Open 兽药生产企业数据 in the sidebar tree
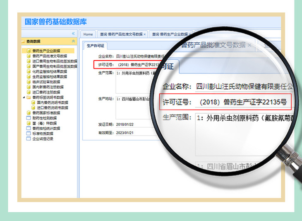302x221 pixels. click(46, 51)
